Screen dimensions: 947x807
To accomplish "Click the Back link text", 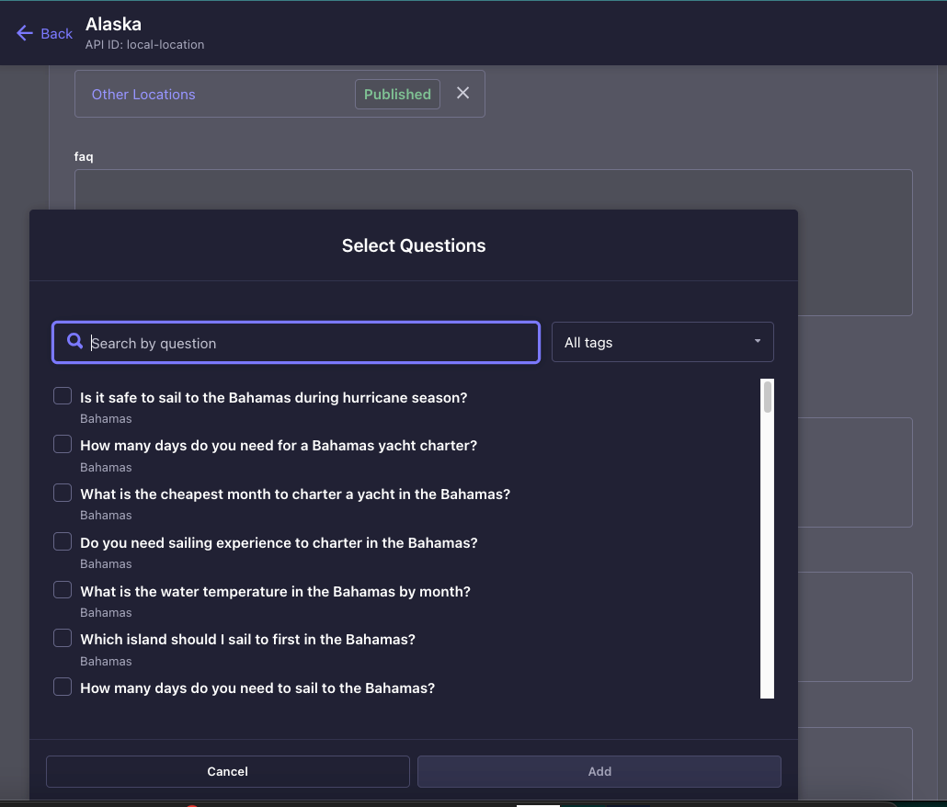I will pos(56,34).
